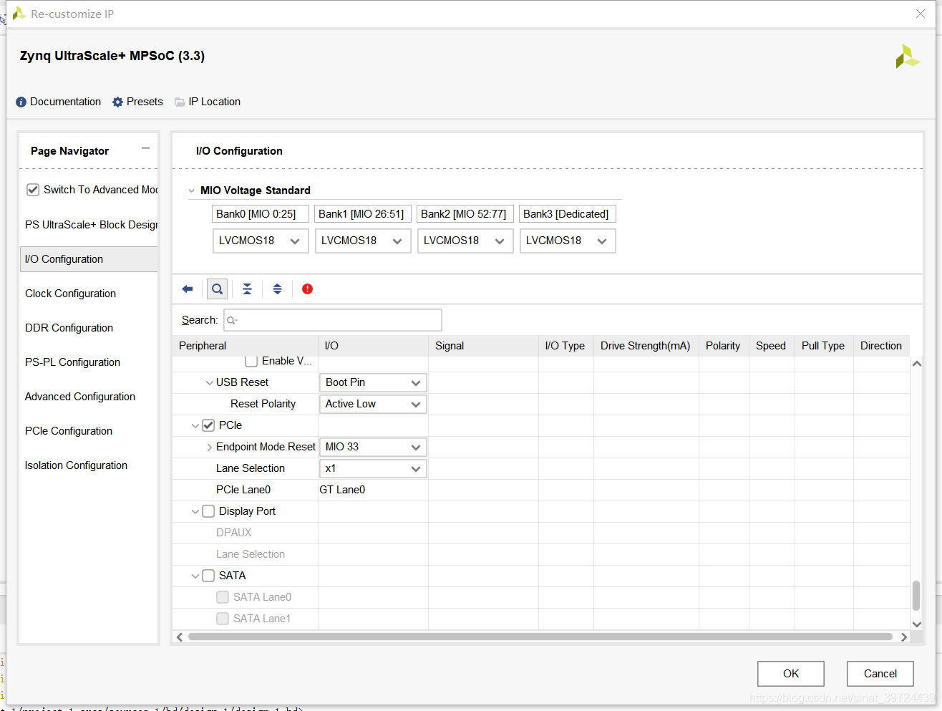Click the OK button
The width and height of the screenshot is (942, 711).
(x=791, y=674)
